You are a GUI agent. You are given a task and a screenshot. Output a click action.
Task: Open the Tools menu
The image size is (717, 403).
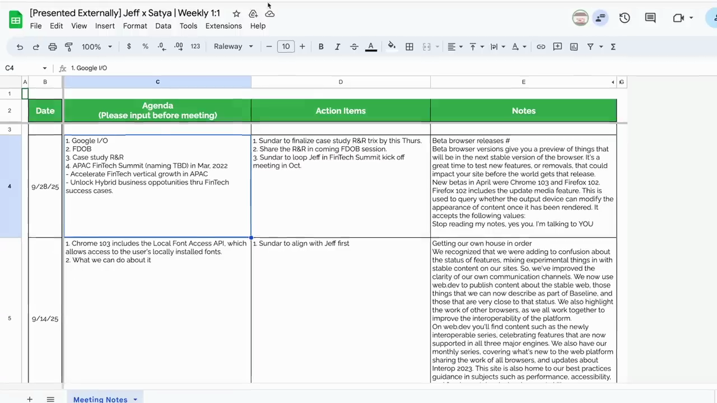click(188, 26)
